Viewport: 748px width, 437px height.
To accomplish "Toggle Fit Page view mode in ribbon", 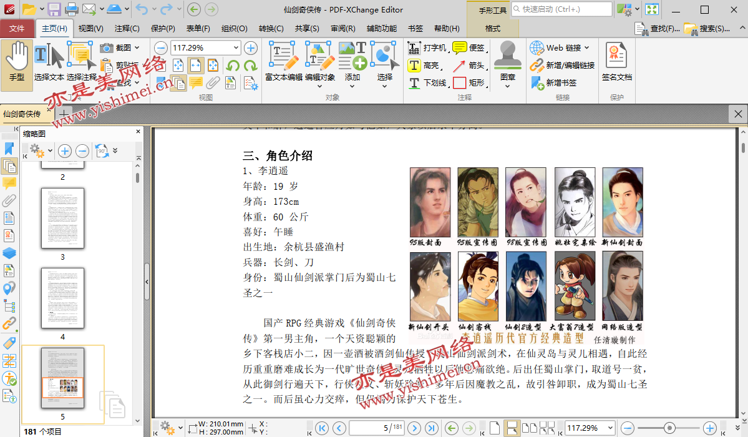I will point(178,66).
